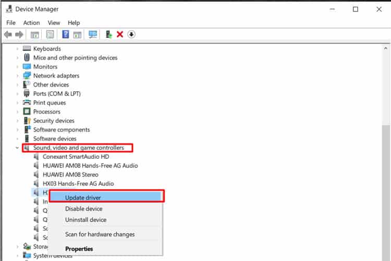Viewport: 391px width, 261px height.
Task: Click the Security devices category icon
Action: [x=27, y=121]
